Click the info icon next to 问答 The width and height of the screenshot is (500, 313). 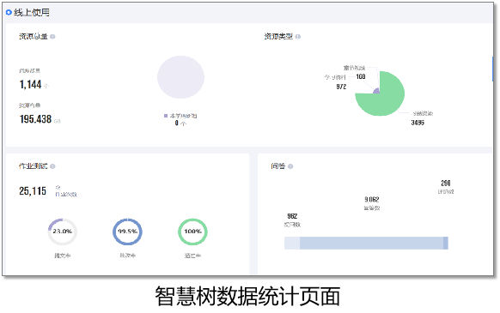pos(290,166)
